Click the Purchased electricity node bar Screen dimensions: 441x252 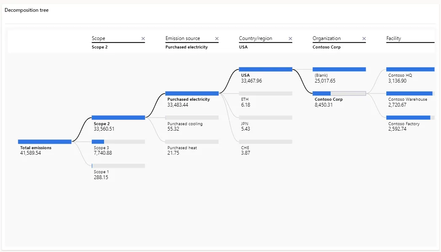(x=192, y=94)
